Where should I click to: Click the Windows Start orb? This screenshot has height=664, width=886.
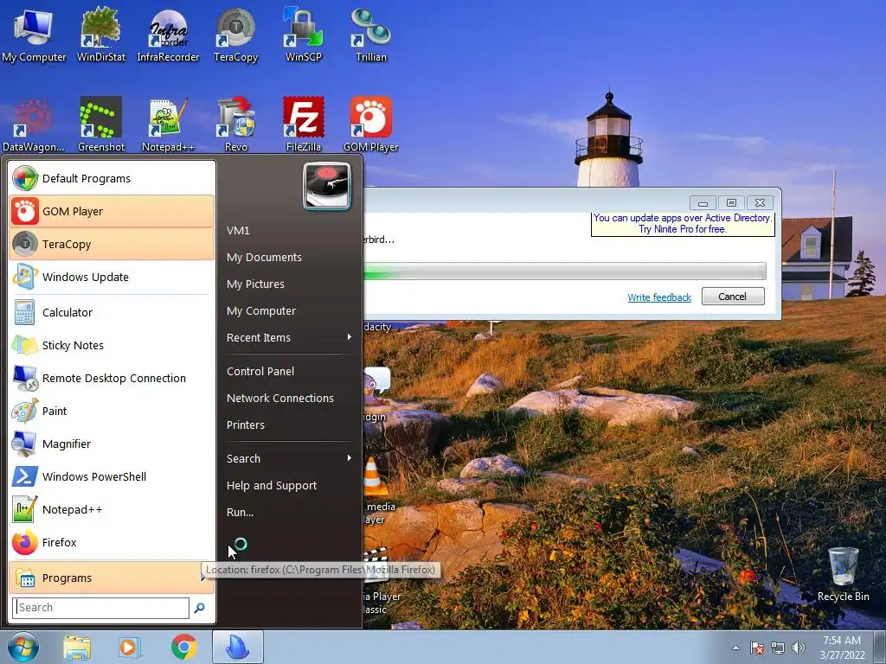click(x=23, y=647)
